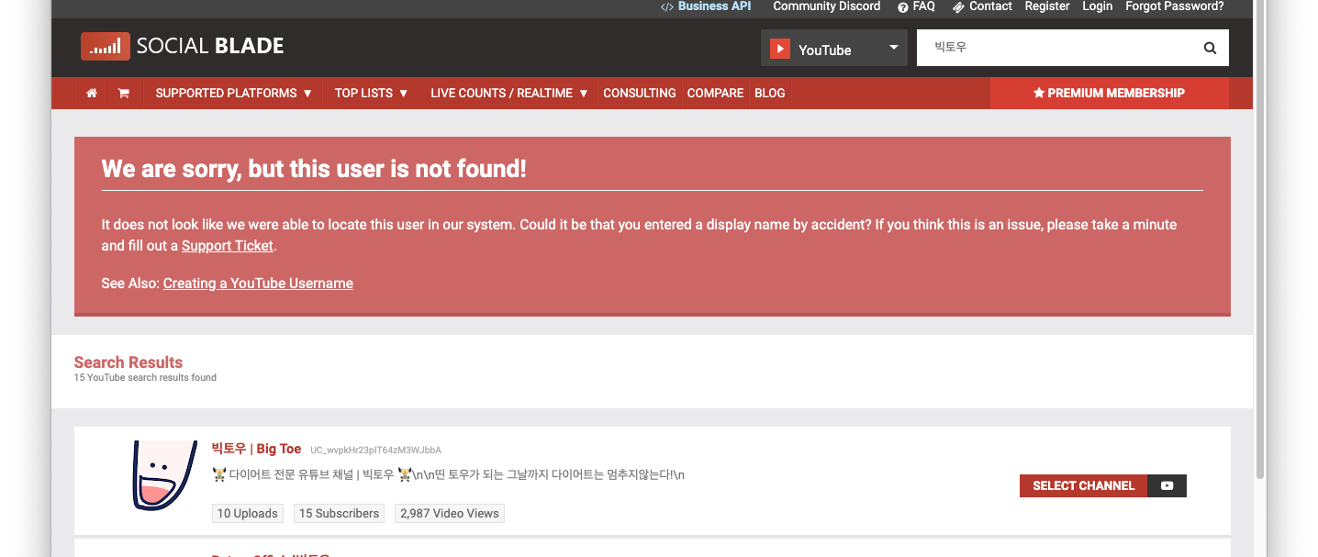Click the YouTube play icon in platform selector
Viewport: 1318px width, 557px height.
pos(780,49)
